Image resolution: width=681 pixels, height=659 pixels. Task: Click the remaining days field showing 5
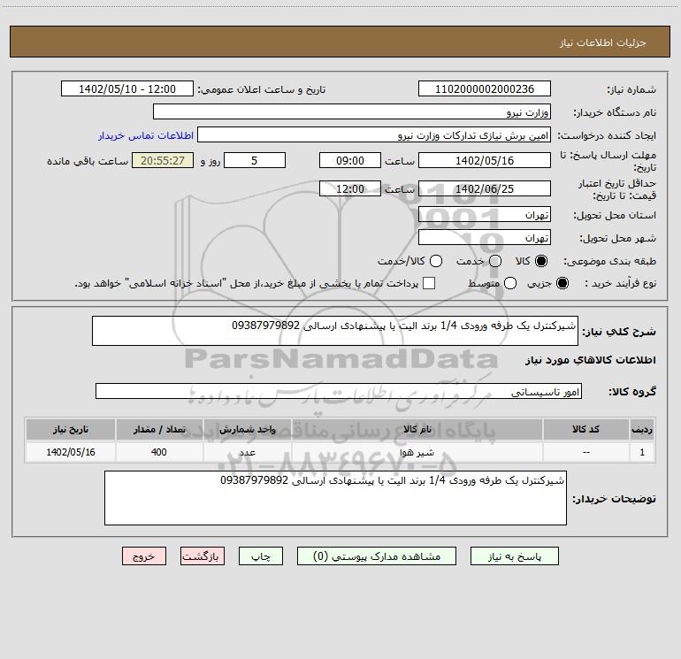tap(255, 160)
